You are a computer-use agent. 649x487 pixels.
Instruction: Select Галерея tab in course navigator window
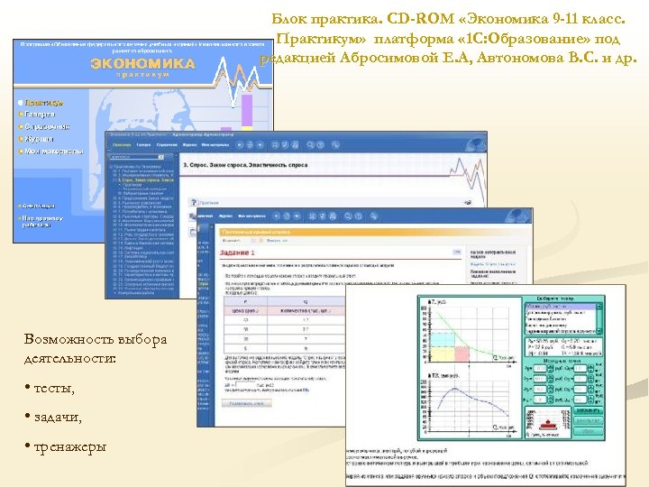click(143, 145)
